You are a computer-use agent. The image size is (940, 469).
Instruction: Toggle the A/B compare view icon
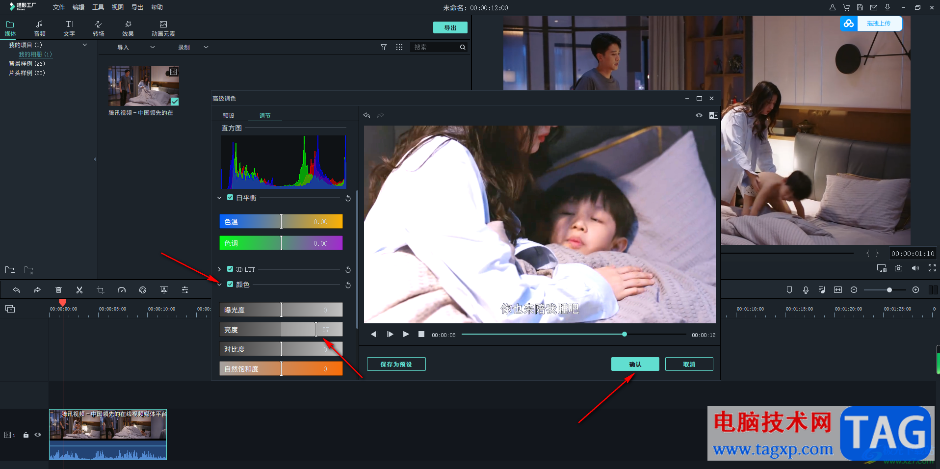714,115
